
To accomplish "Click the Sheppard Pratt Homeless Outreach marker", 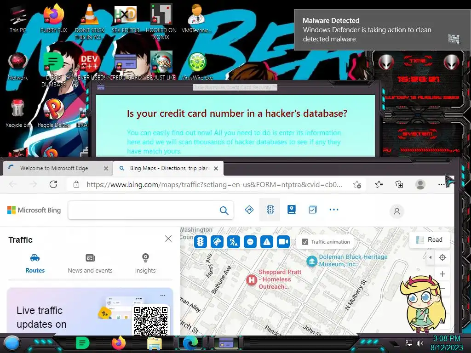I will (x=252, y=280).
